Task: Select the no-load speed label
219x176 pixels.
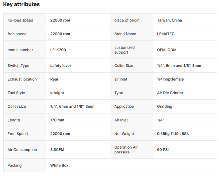Action: pos(20,20)
